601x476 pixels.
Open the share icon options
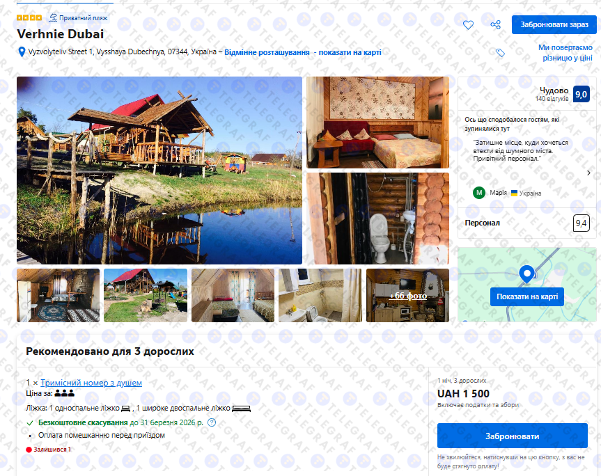[x=496, y=25]
